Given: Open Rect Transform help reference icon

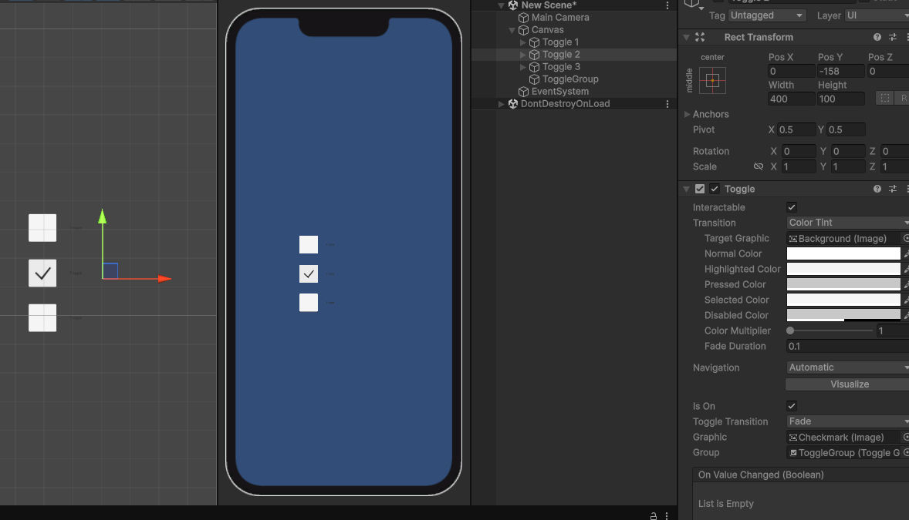Looking at the screenshot, I should coord(877,37).
